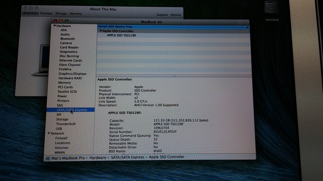
Task: Open the Untitled drive on desktop
Action: pos(272,10)
